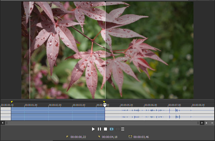Click ruler at the 00:00:06.00 mark
215x141 pixels.
click(x=145, y=105)
